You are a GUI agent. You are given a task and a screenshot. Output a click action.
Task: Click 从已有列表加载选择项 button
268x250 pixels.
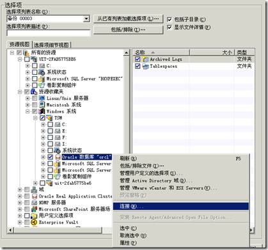(x=129, y=19)
